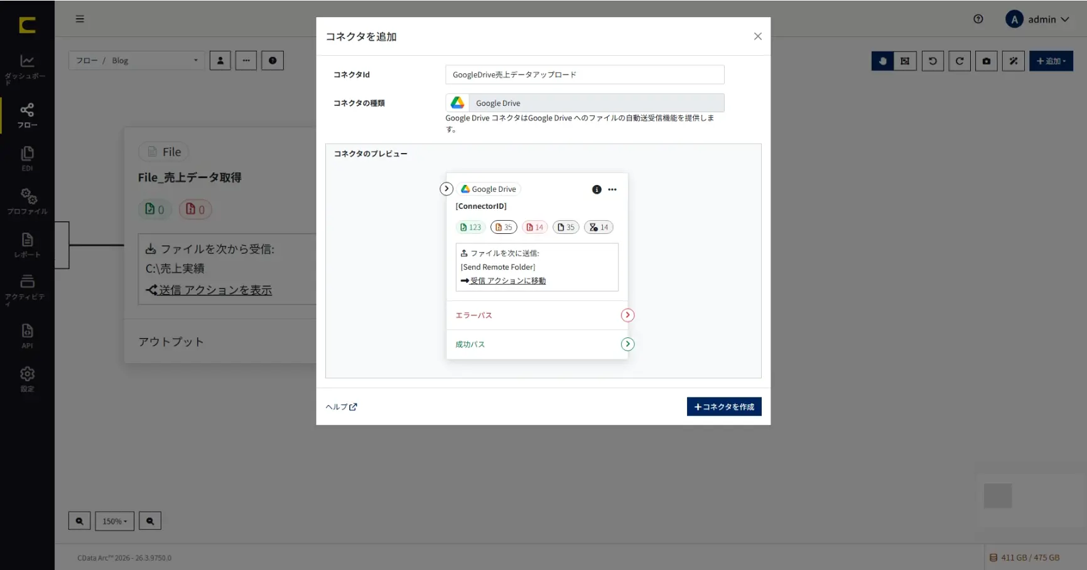Select the フロー sidebar item
1087x570 pixels.
pyautogui.click(x=27, y=115)
